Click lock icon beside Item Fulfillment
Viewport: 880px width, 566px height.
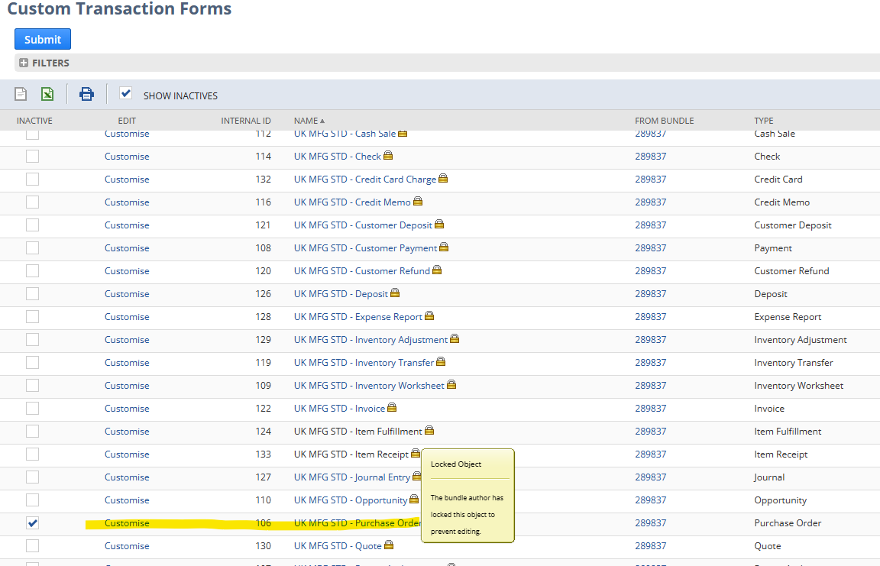click(429, 431)
